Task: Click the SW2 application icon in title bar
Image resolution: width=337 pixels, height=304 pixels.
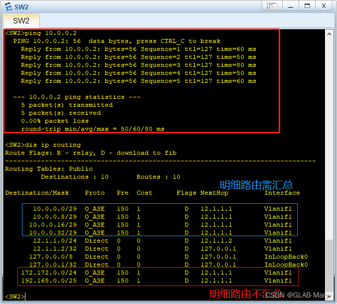Action: [8, 6]
